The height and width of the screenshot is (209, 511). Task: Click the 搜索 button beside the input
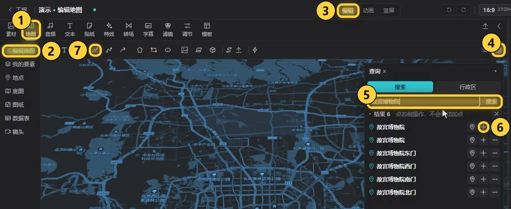coord(491,102)
